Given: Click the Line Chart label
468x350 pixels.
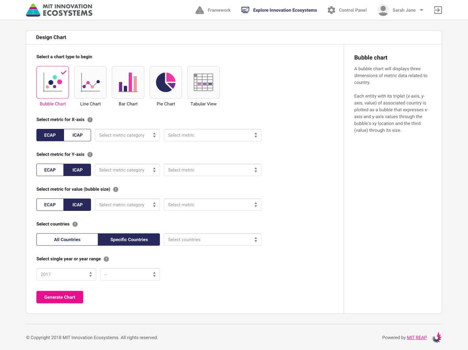Looking at the screenshot, I should (90, 104).
